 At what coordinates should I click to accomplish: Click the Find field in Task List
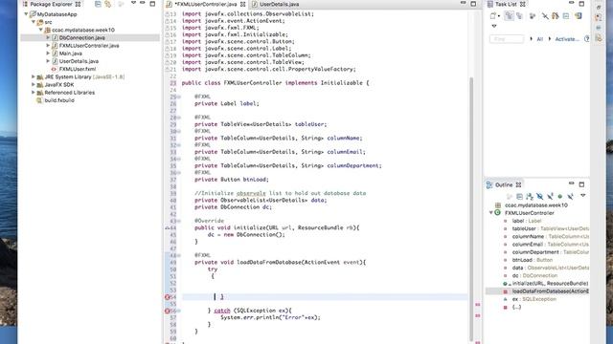tap(507, 39)
